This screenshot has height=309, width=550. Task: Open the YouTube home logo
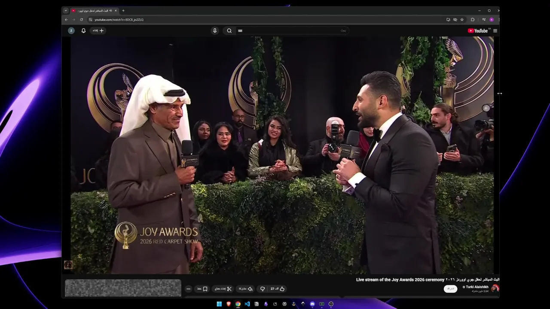pos(478,30)
